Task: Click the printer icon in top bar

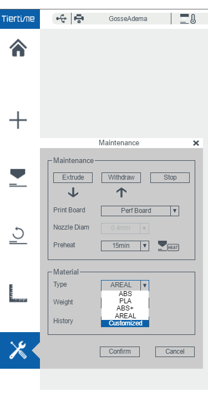Action: pos(79,19)
